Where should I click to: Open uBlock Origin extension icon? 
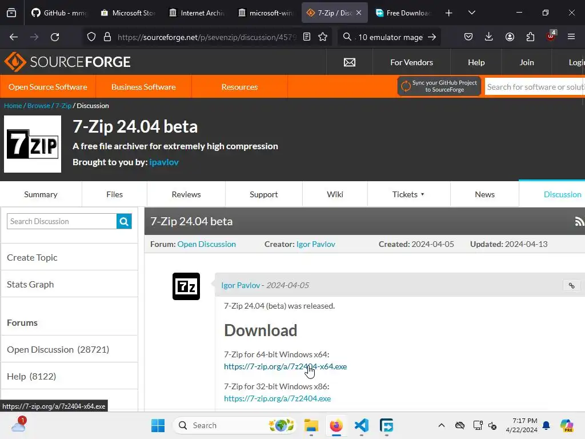[x=551, y=36]
